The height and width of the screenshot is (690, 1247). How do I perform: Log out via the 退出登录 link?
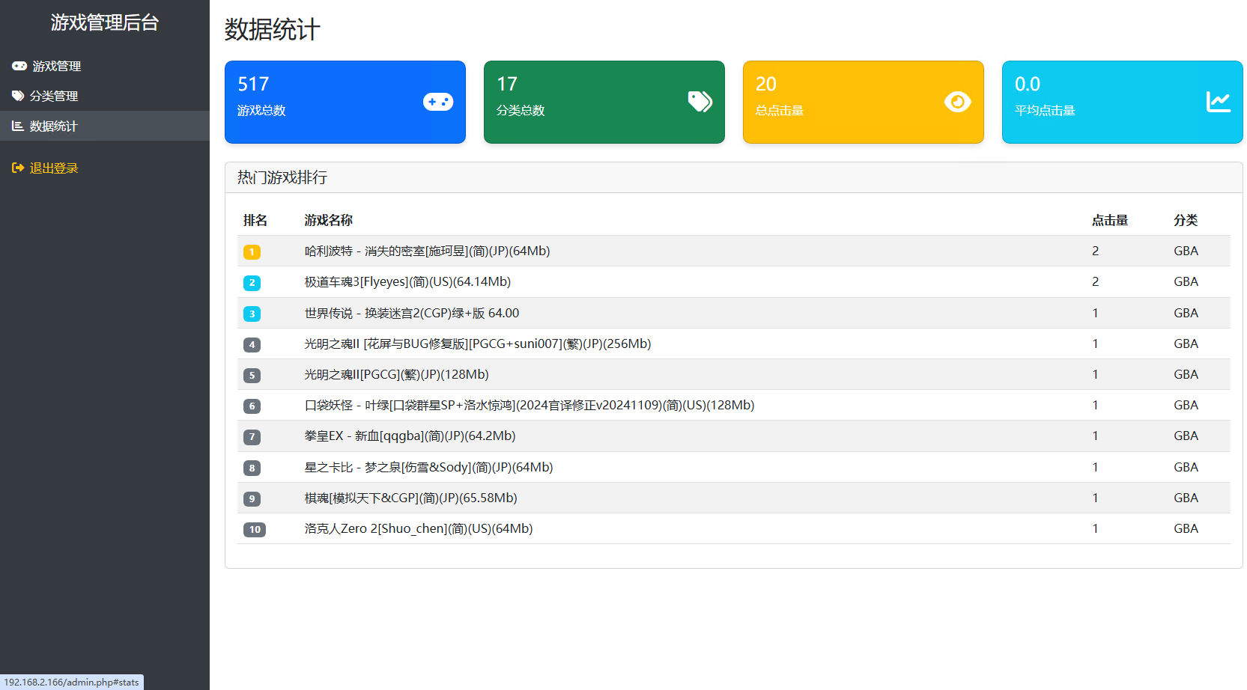point(54,168)
